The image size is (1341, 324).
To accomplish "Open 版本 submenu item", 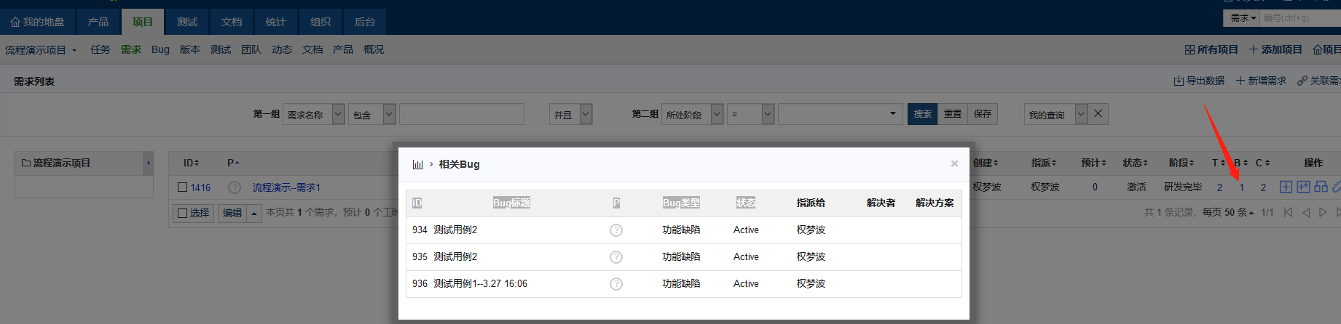I will coord(190,49).
